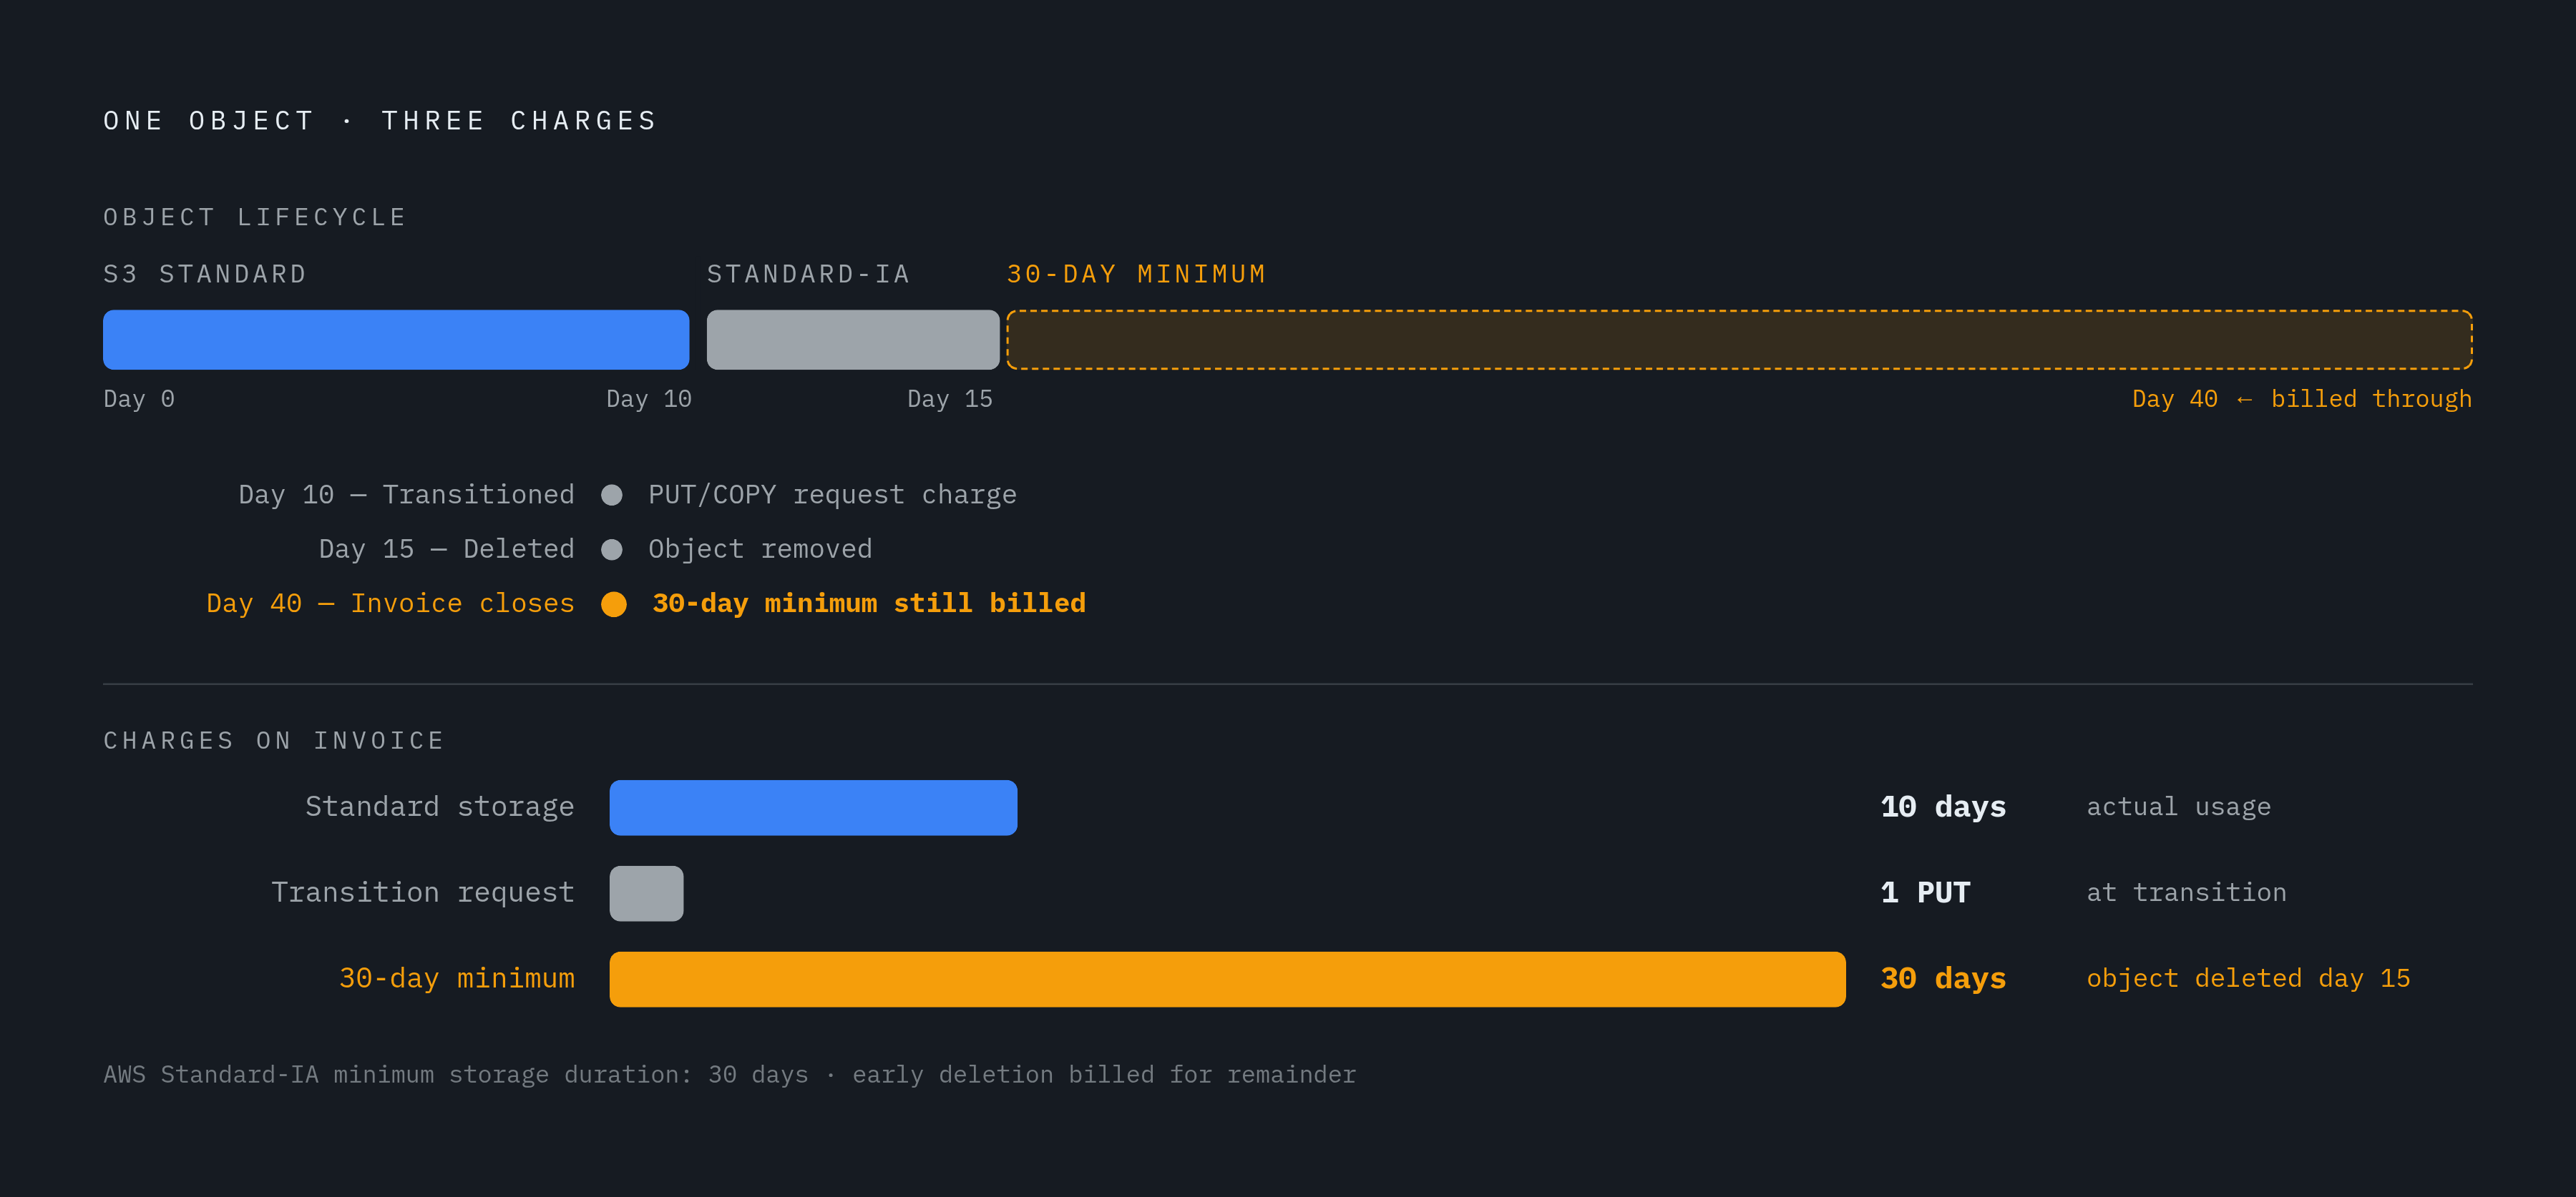Select the gray dot beside Day 10 — Transitioned
2576x1197 pixels.
(612, 495)
